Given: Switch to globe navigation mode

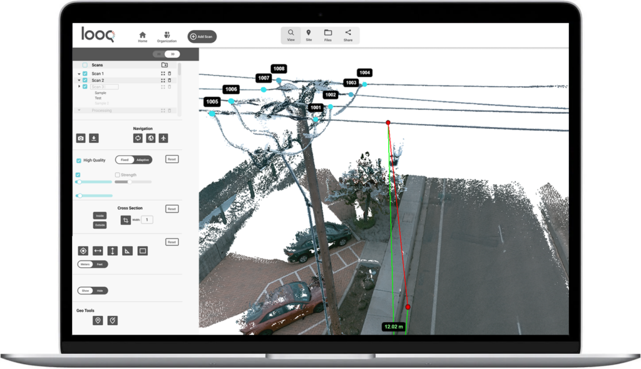Looking at the screenshot, I should point(150,138).
